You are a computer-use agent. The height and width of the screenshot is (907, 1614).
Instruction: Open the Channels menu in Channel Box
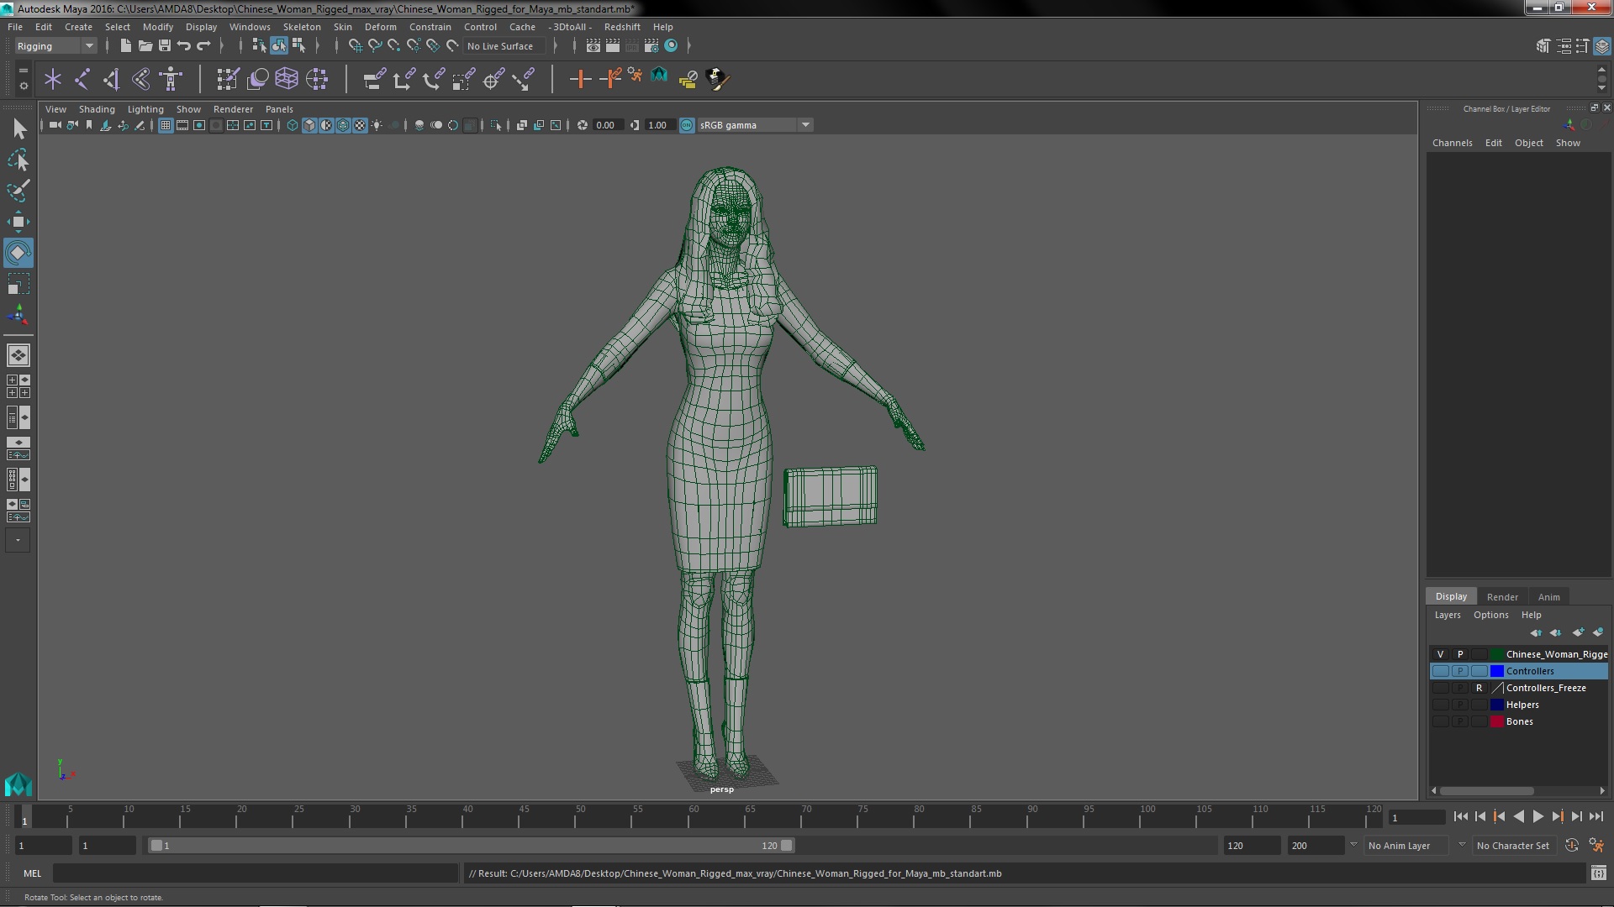(x=1452, y=143)
